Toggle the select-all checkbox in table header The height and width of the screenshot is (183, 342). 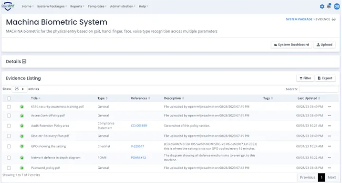[x=9, y=98]
